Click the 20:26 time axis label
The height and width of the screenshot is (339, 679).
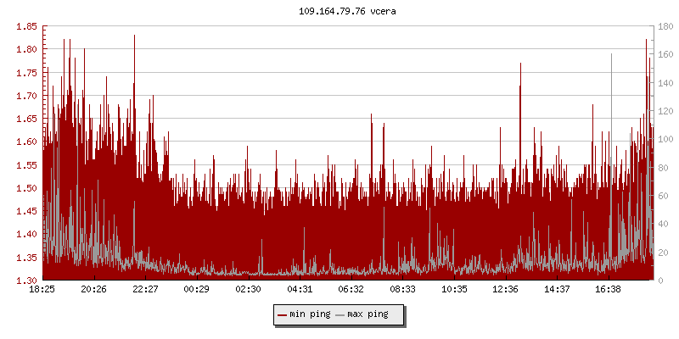coord(93,289)
